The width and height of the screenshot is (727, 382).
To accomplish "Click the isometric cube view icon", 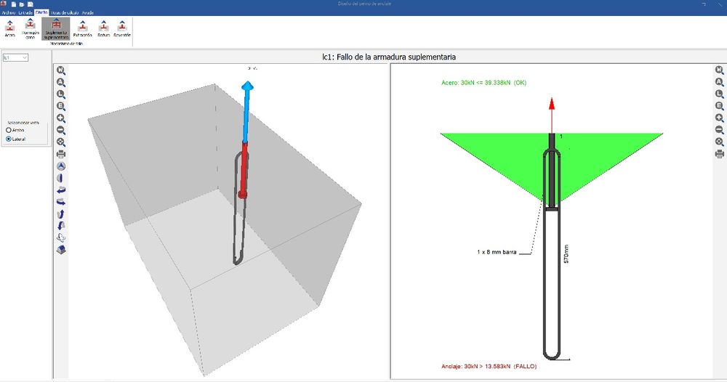I will pos(61,250).
